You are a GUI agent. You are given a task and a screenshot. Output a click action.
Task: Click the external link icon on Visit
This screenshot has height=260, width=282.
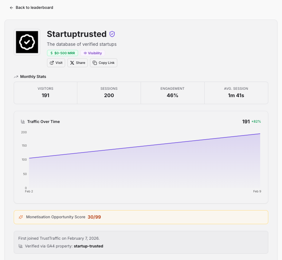(x=51, y=63)
